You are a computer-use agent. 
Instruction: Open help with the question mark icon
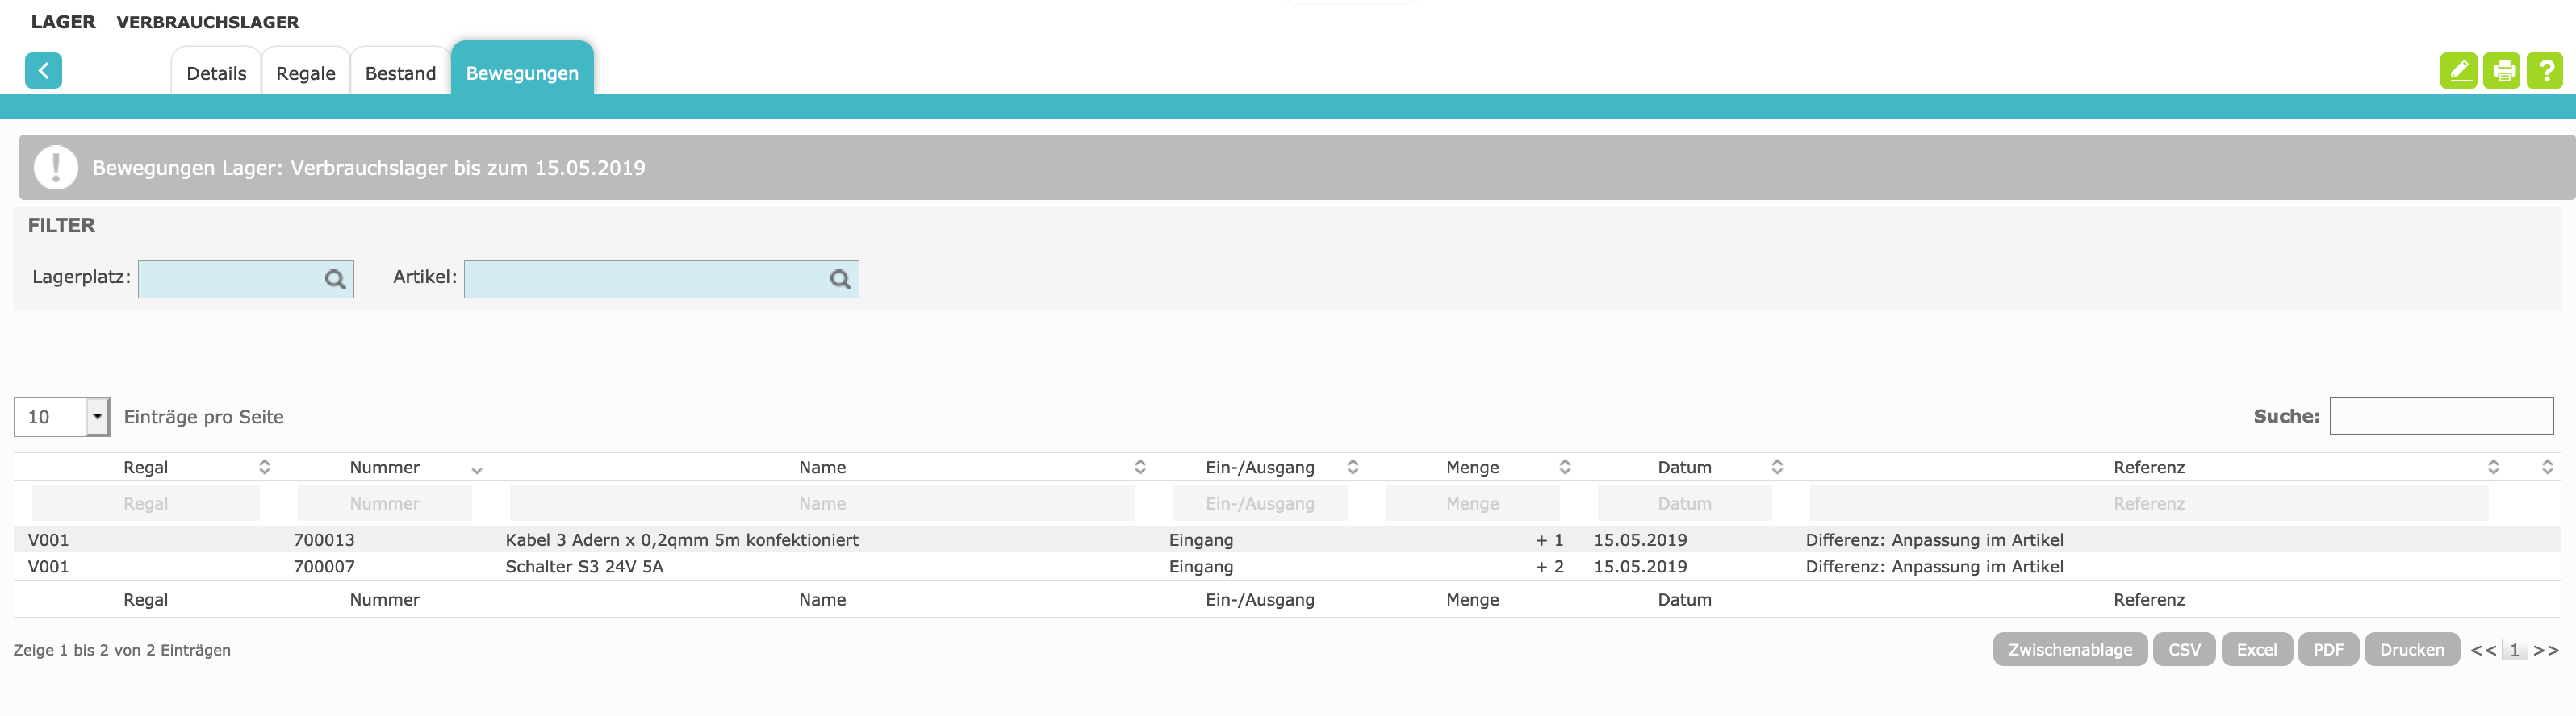point(2544,71)
